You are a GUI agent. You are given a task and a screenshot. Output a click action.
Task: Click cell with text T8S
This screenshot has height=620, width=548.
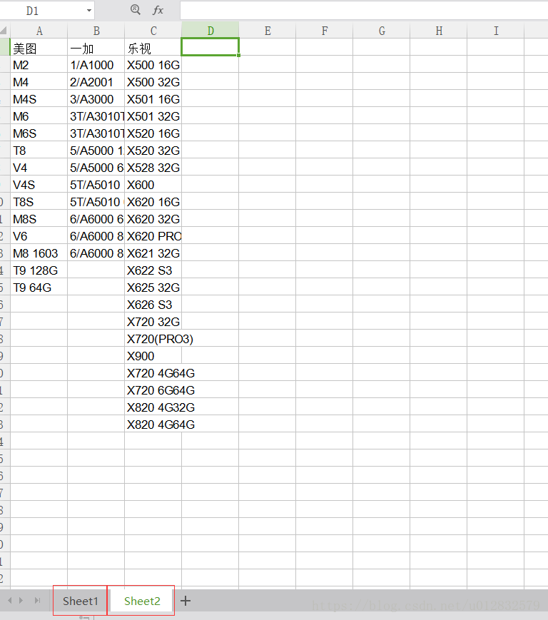39,201
